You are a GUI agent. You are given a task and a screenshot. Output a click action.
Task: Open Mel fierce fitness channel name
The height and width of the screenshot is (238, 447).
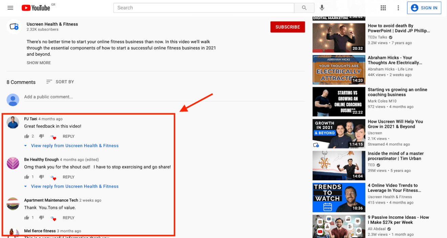pos(40,231)
